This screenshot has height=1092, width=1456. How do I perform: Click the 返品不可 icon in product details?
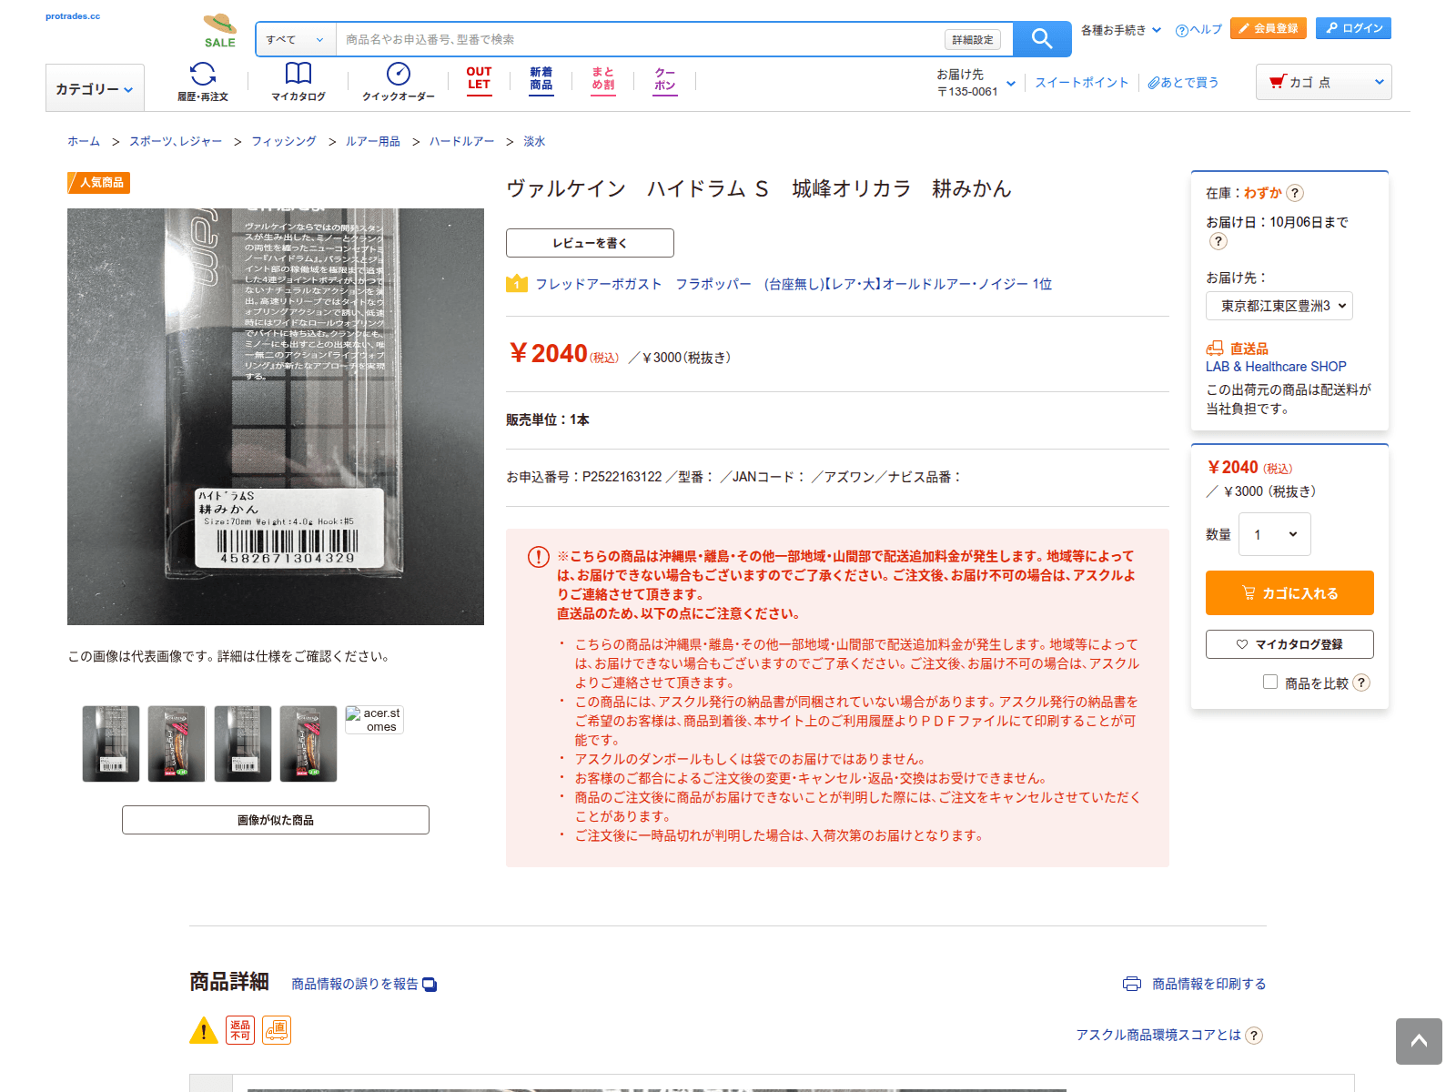(240, 1030)
